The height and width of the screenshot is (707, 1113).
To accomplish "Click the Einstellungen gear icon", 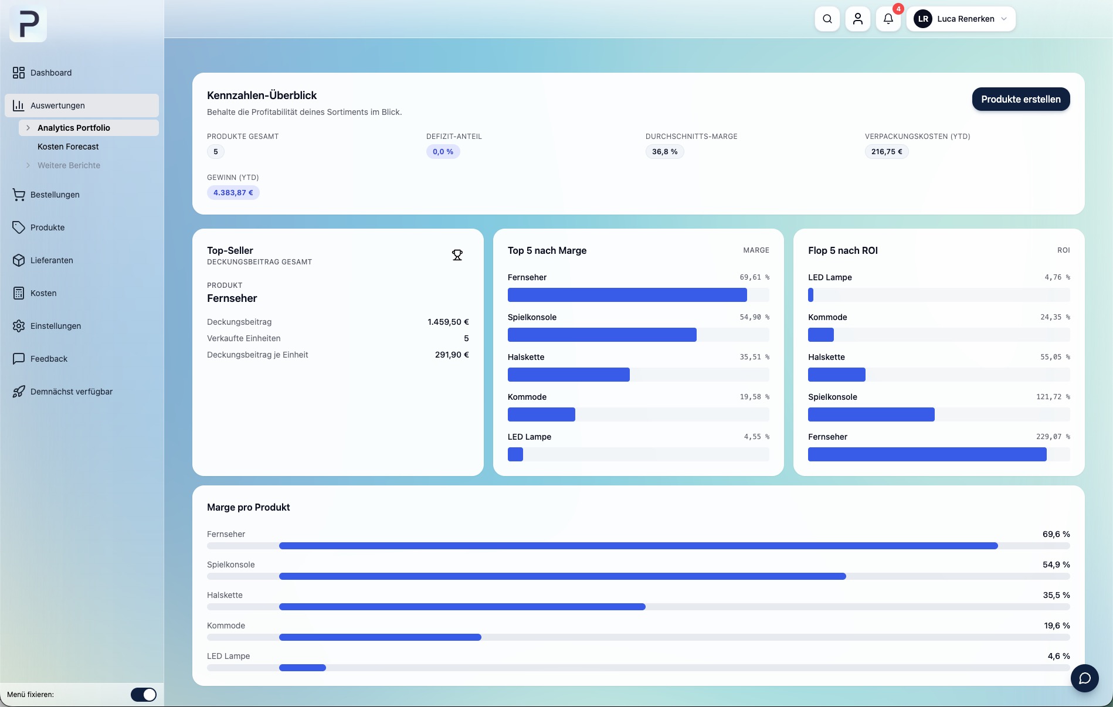I will coord(19,326).
